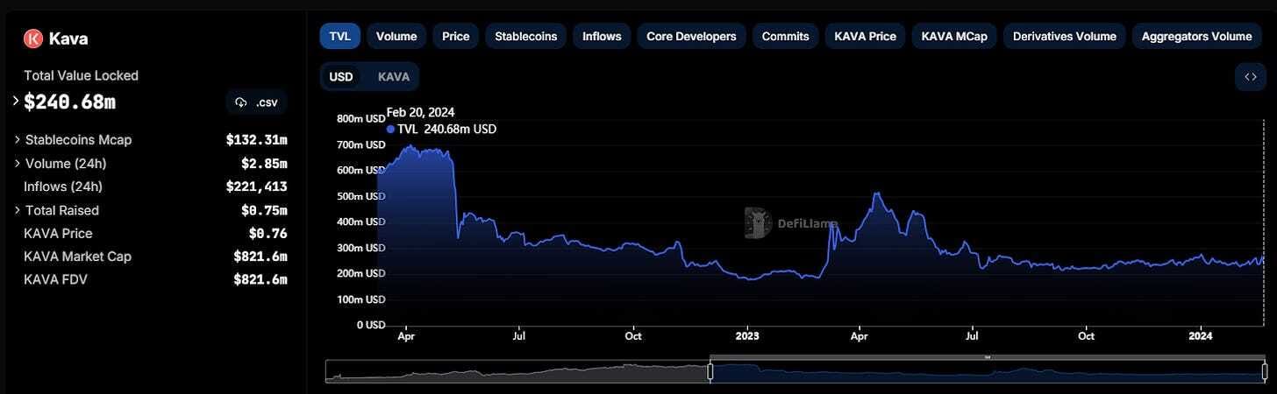Expand the Volume (24h) row
1277x394 pixels.
click(18, 164)
